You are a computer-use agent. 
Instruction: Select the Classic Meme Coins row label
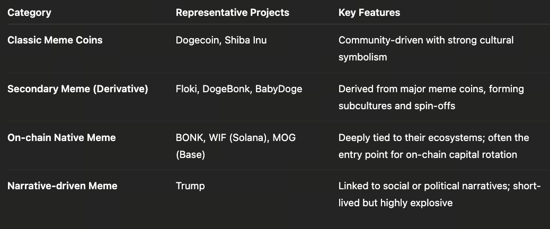[55, 40]
